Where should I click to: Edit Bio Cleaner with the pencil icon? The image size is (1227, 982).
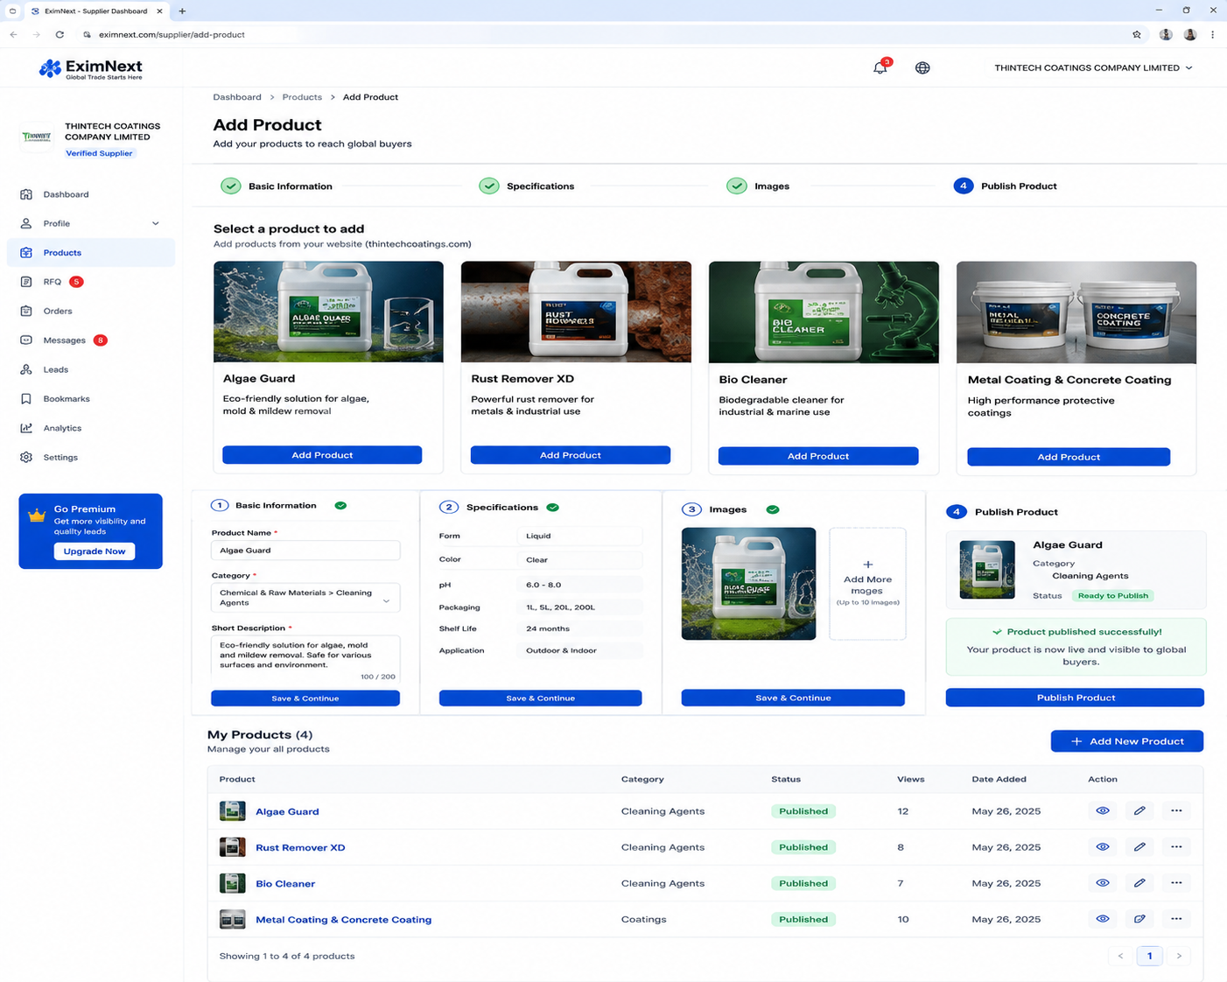(x=1139, y=883)
